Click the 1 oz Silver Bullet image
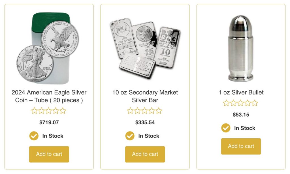The width and height of the screenshot is (290, 174). tap(241, 48)
